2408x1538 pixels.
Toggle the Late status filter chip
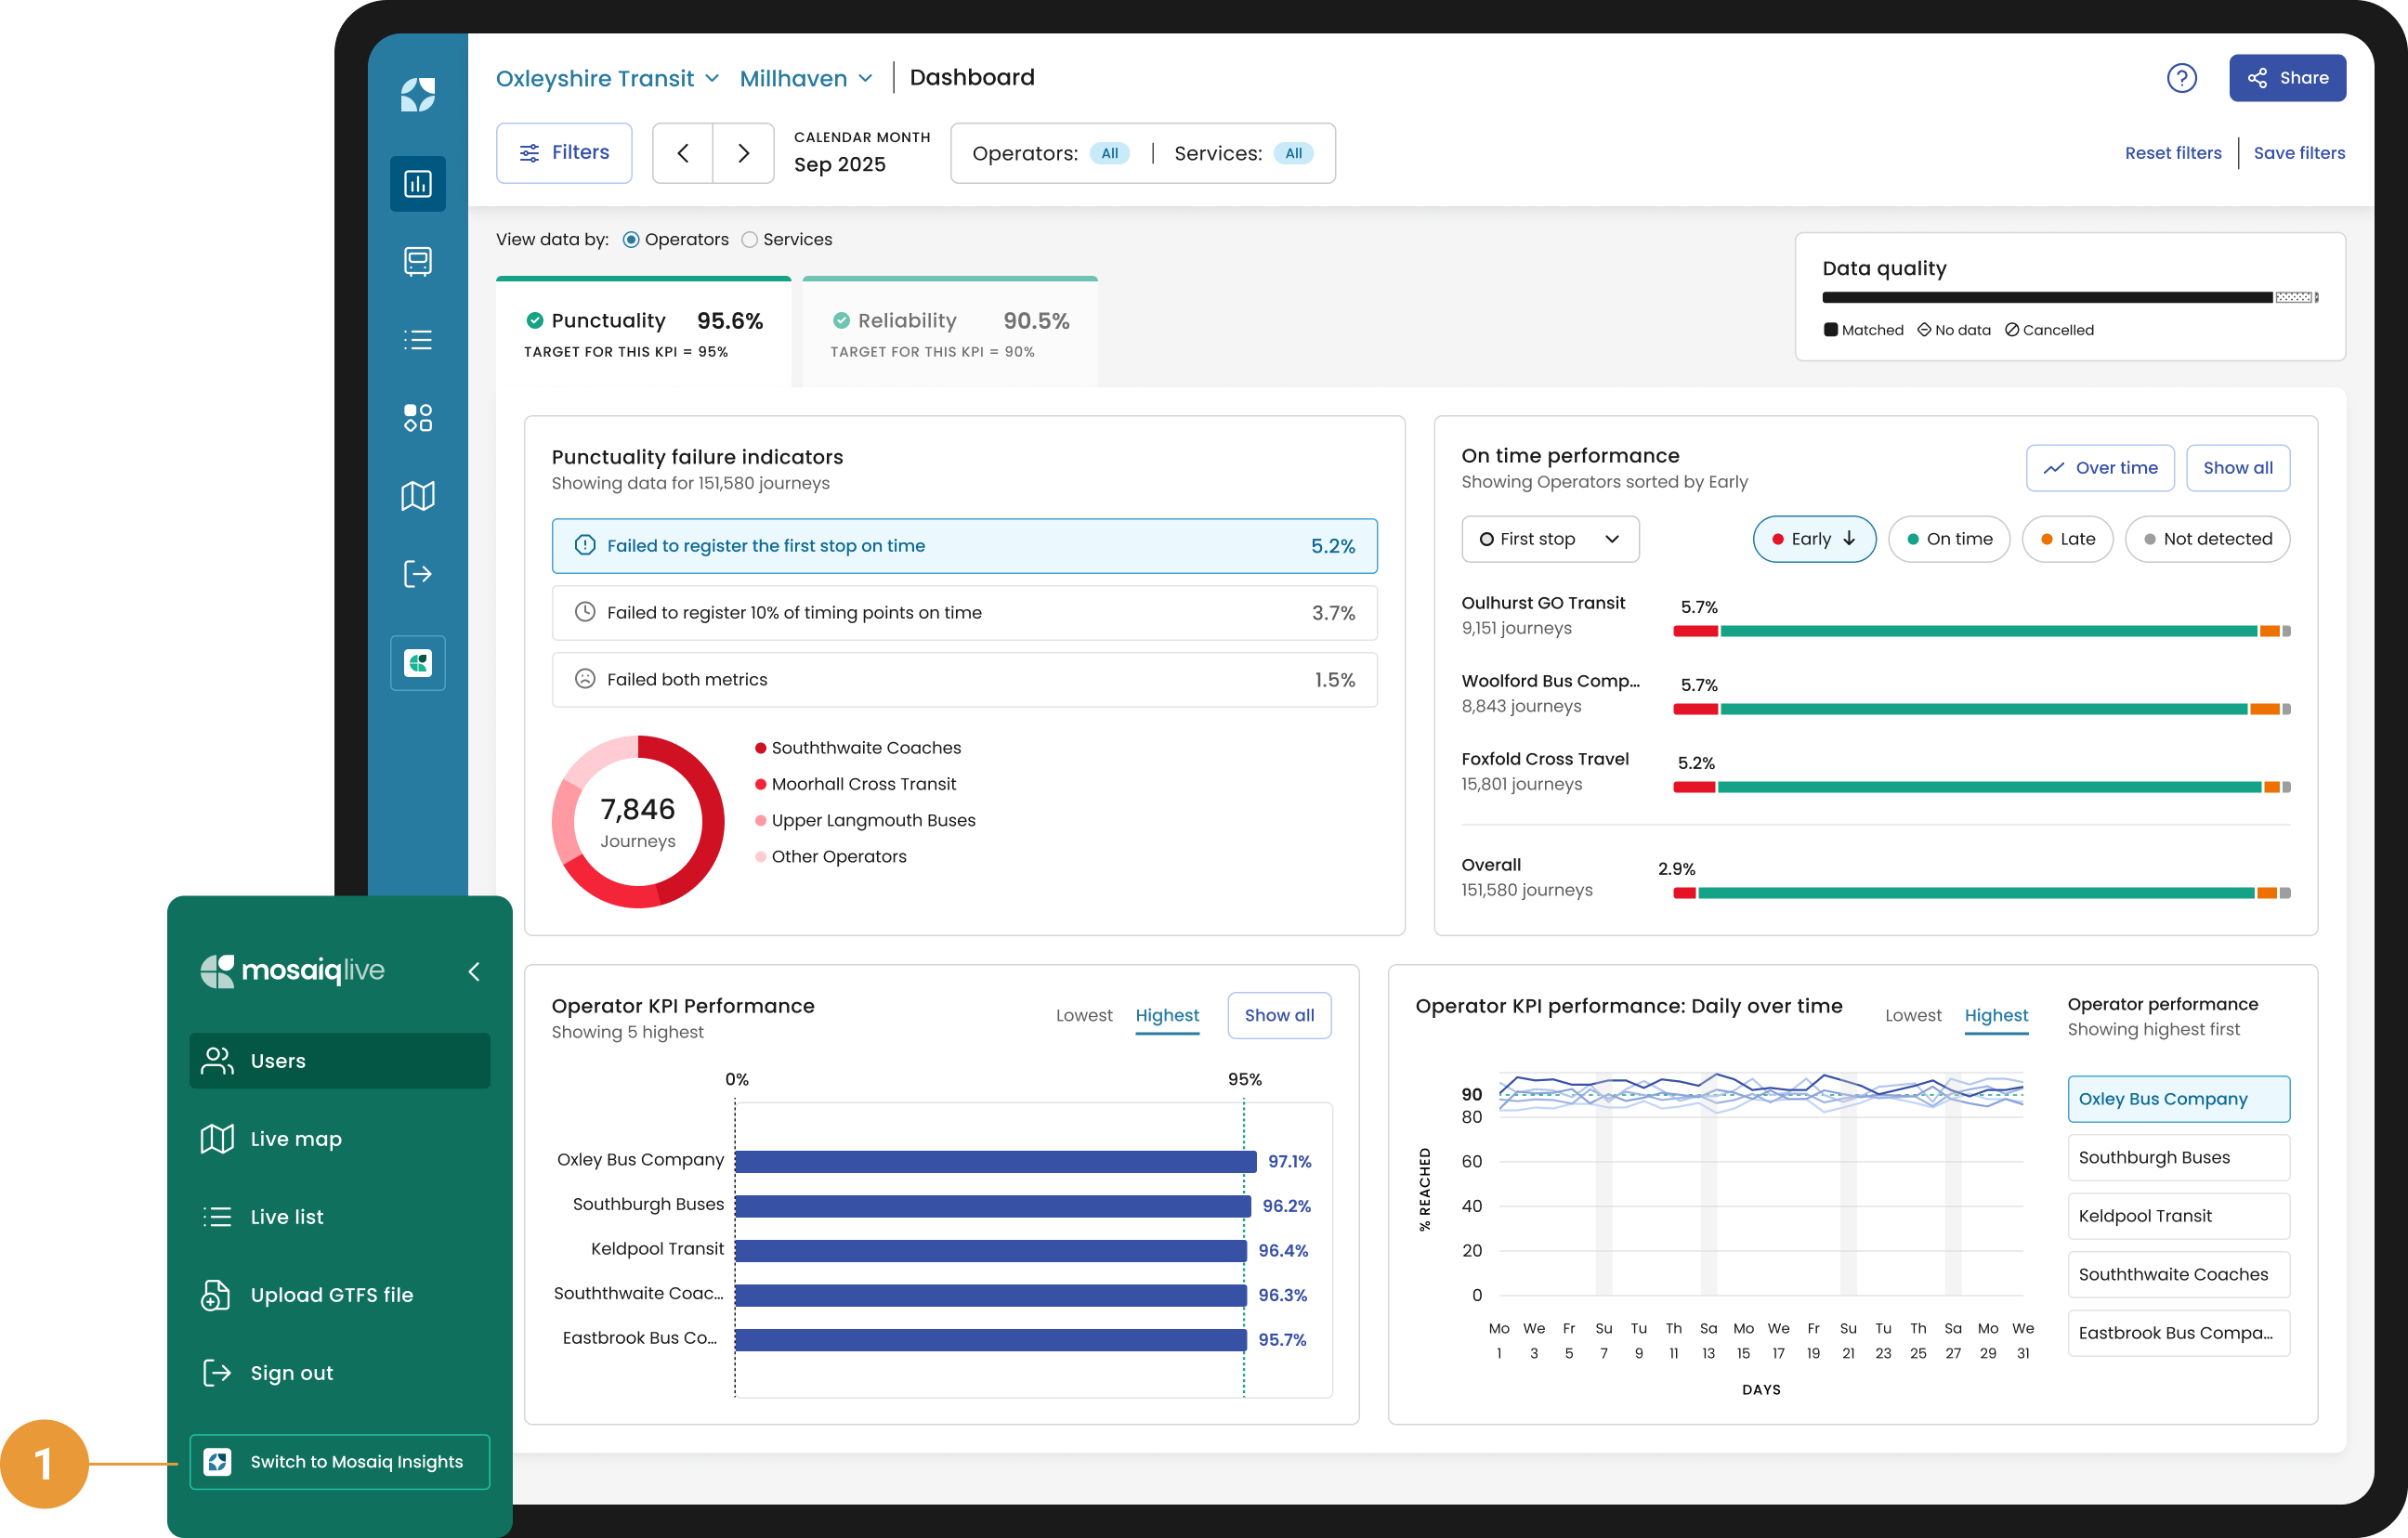pyautogui.click(x=2067, y=539)
